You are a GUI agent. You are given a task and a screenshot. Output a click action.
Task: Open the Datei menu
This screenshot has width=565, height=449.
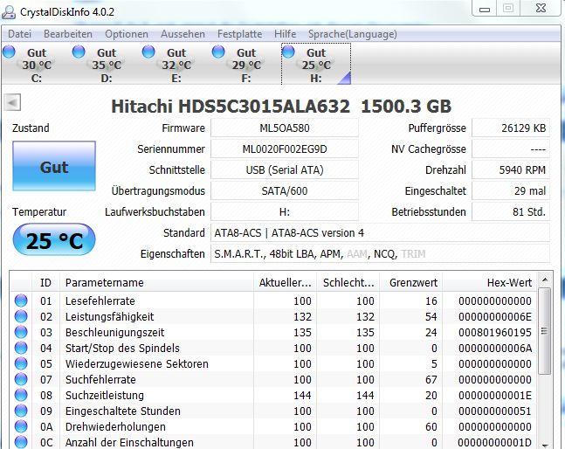[x=19, y=34]
